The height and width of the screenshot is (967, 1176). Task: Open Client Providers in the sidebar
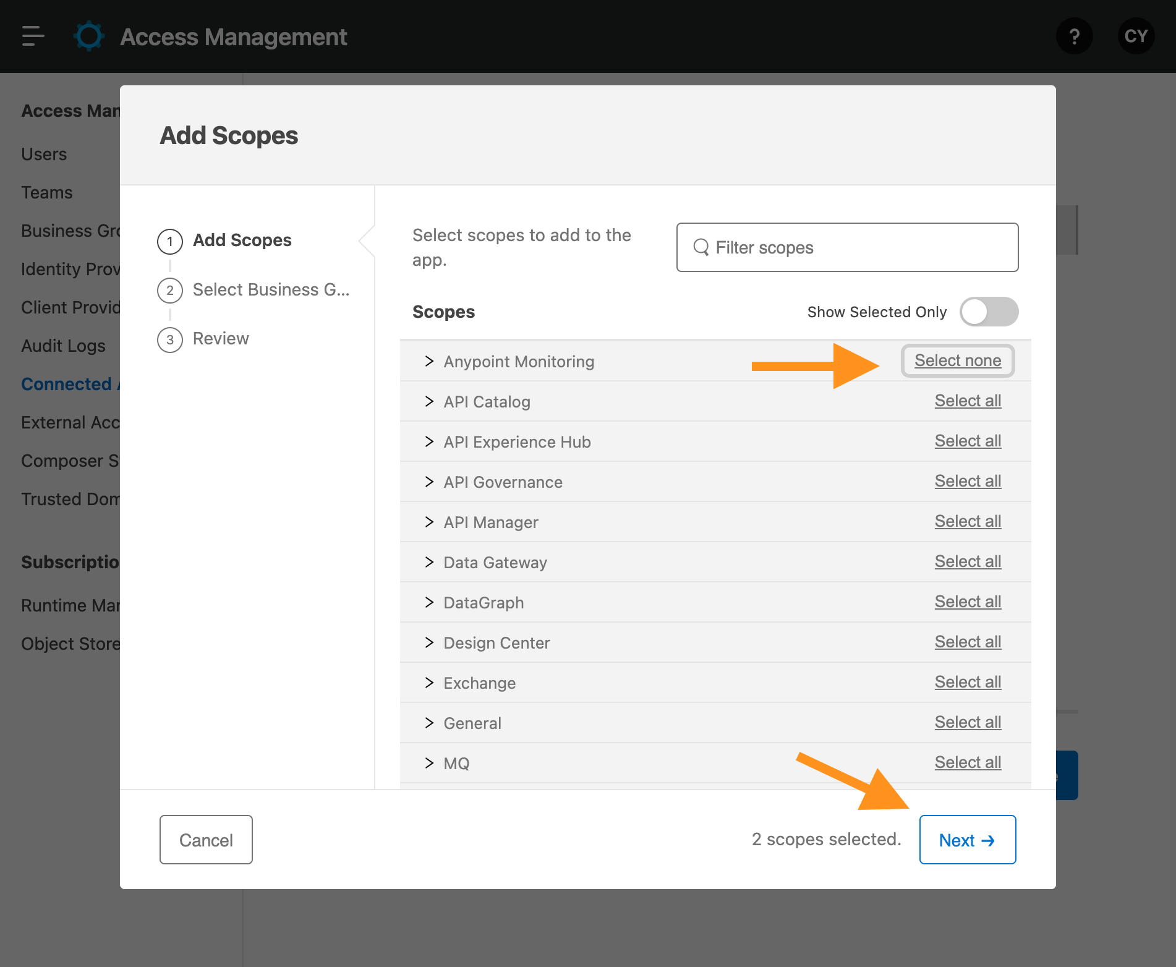(x=70, y=307)
